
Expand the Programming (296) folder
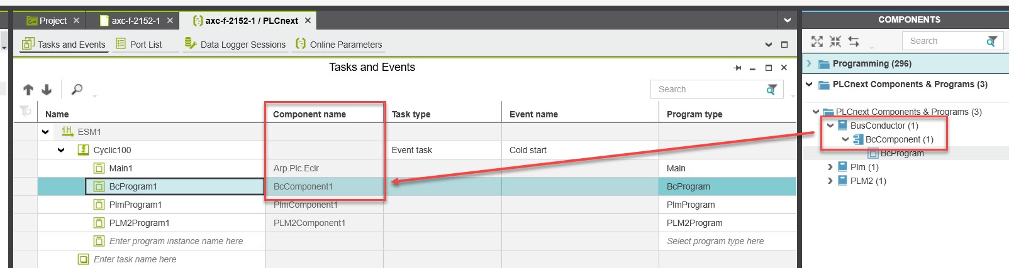tap(809, 63)
